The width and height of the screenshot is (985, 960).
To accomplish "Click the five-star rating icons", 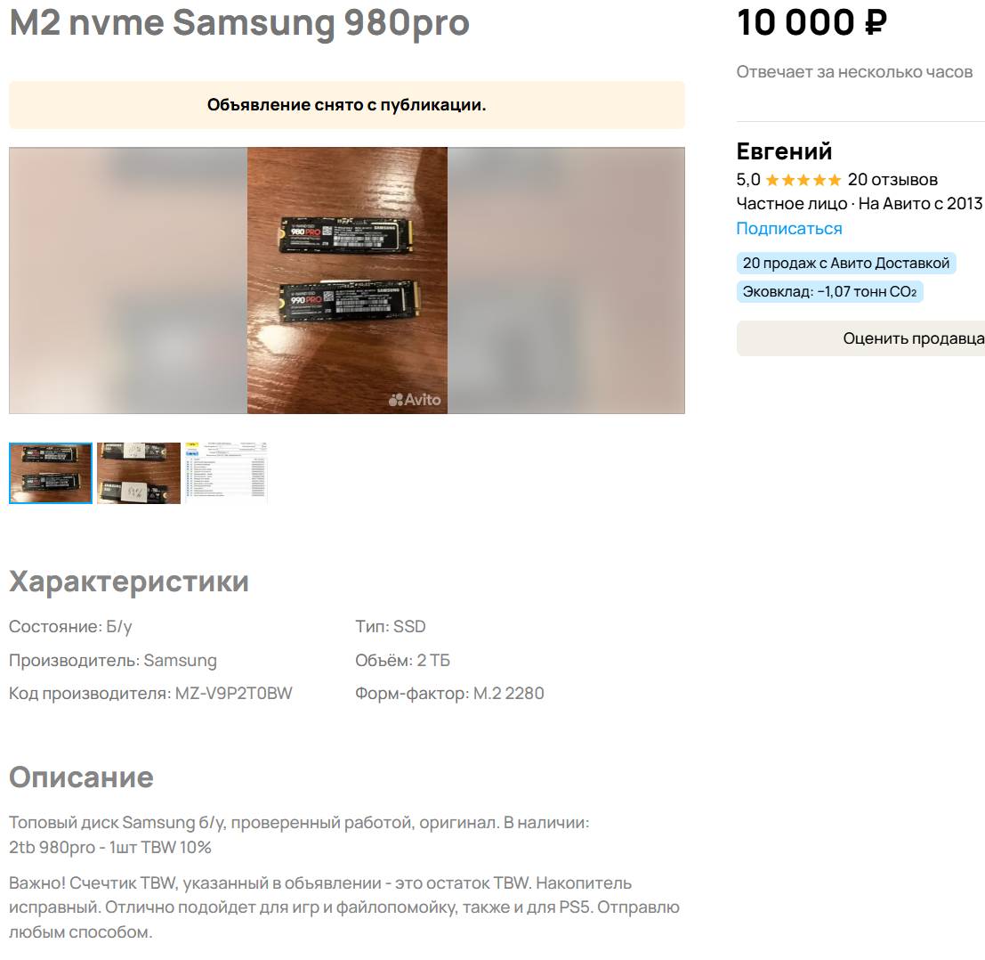I will pyautogui.click(x=803, y=181).
